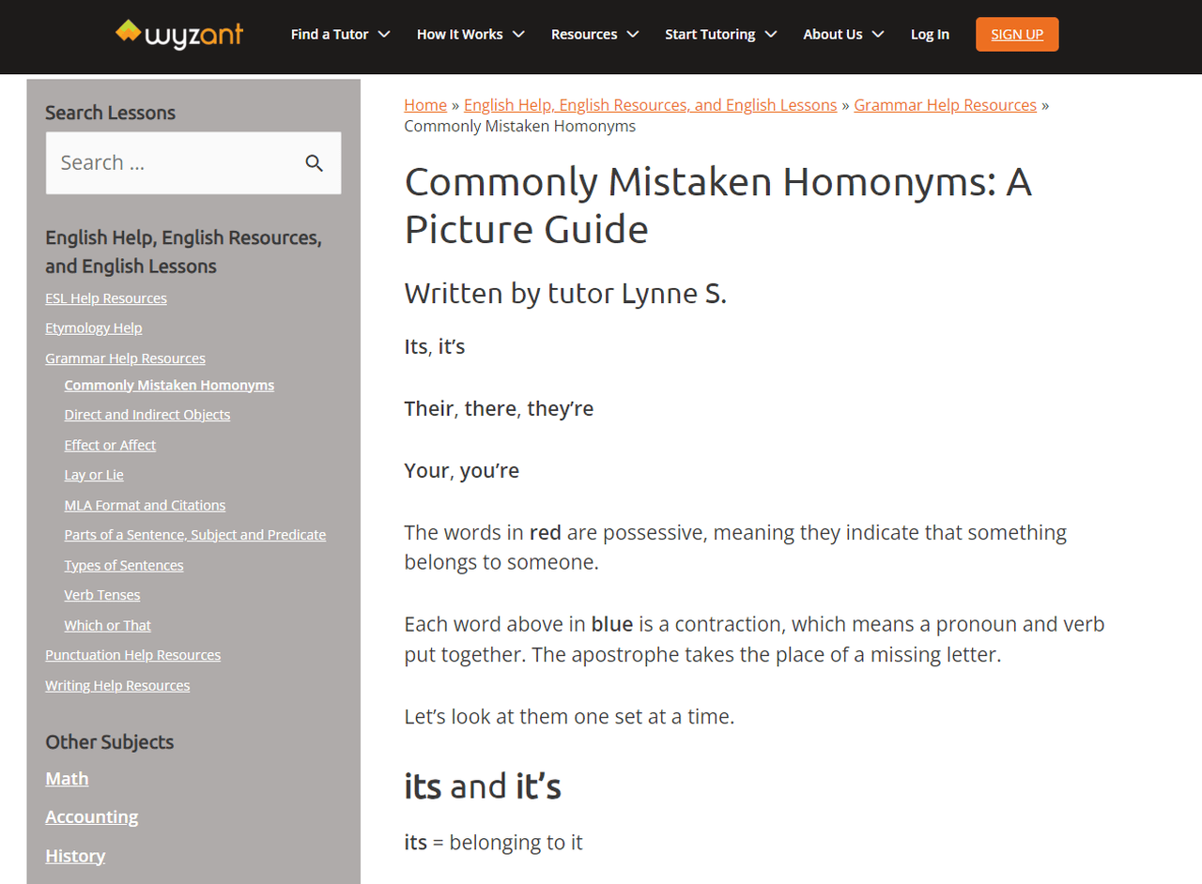The height and width of the screenshot is (884, 1202).
Task: Open the Effect or Affect lesson
Action: [110, 445]
